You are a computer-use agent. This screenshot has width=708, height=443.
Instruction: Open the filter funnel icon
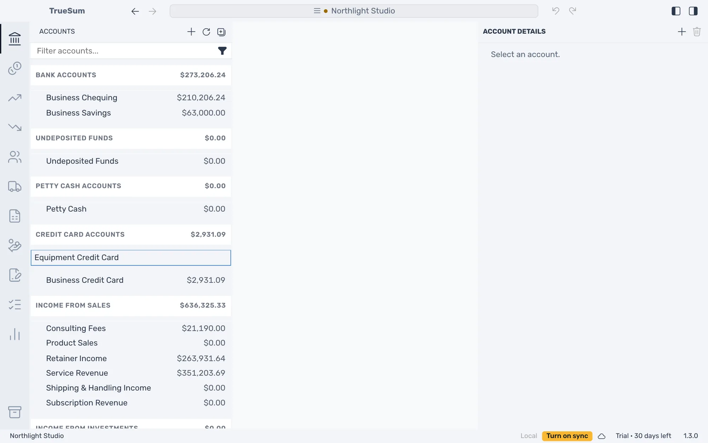[x=222, y=51]
